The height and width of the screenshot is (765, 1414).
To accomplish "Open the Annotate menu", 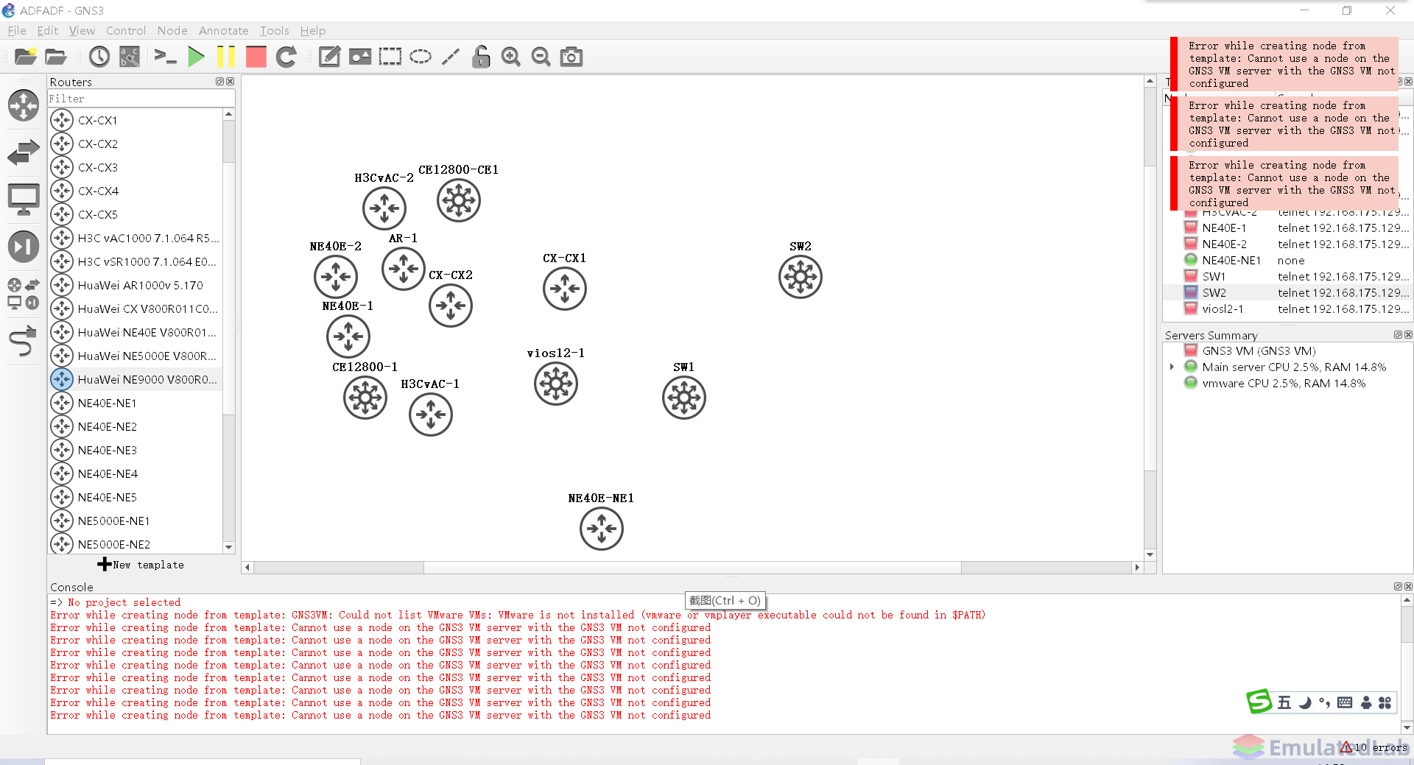I will tap(224, 30).
